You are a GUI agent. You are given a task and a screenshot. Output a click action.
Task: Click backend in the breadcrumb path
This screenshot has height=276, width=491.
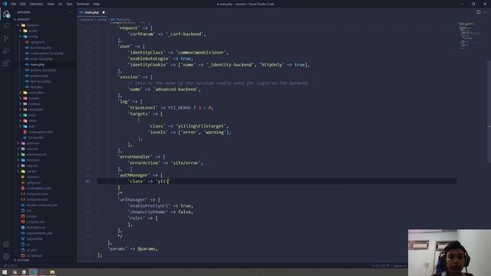(x=87, y=19)
